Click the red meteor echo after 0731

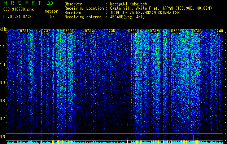[37, 122]
